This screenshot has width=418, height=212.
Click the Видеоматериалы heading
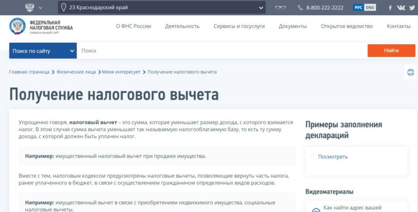pos(330,191)
